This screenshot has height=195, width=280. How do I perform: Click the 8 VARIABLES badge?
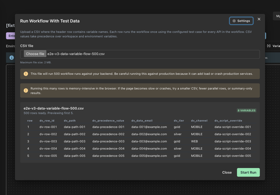(246, 110)
